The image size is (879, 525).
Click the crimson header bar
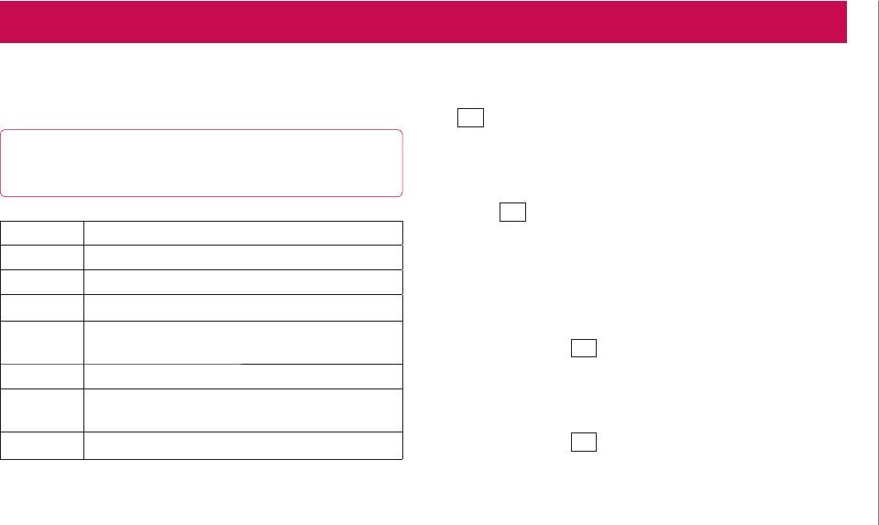tap(423, 22)
